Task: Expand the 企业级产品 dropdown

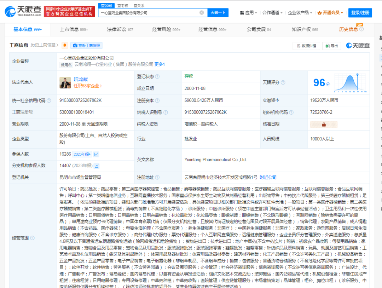Action: (x=300, y=13)
